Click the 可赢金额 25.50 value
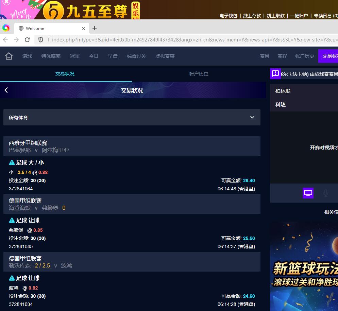338x311 pixels. click(x=249, y=238)
